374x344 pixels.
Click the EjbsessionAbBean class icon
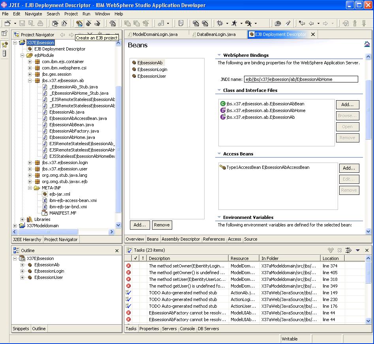(x=223, y=104)
